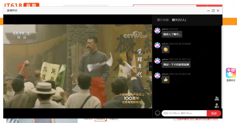The width and height of the screenshot is (237, 123).
Task: Click the 测试一下手机版看直播 message bubble
Action: click(176, 65)
